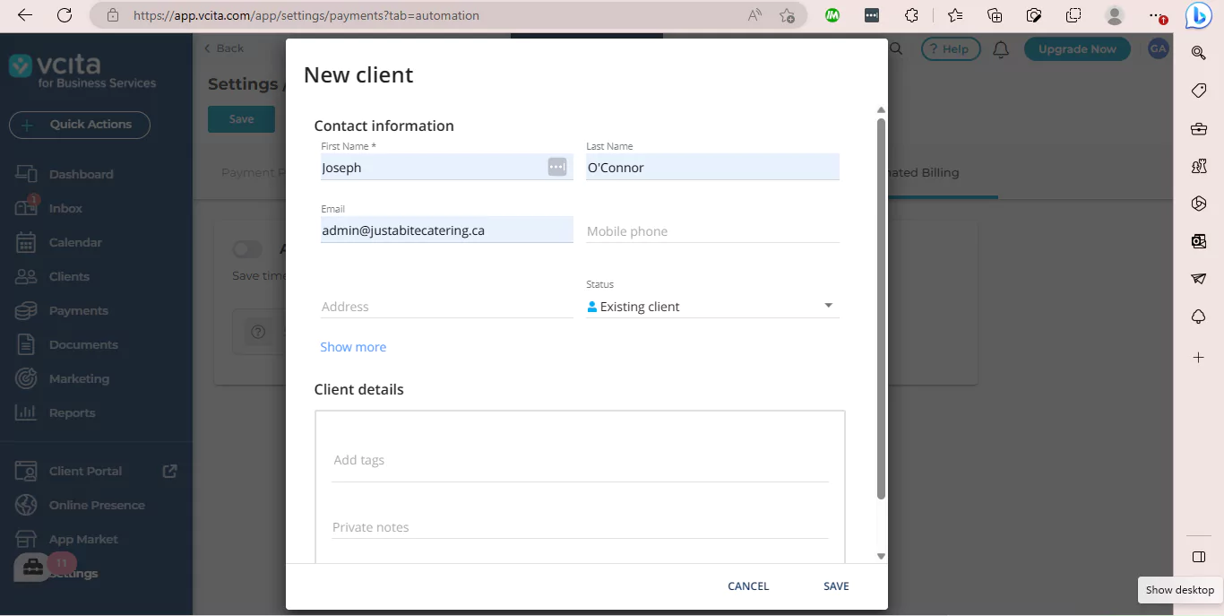Reload the page with the refresh icon
The height and width of the screenshot is (616, 1224).
pyautogui.click(x=65, y=15)
